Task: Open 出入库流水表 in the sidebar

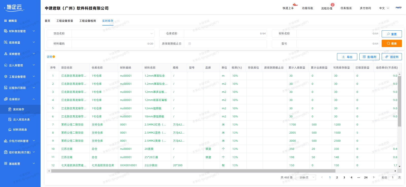Action: pyautogui.click(x=21, y=119)
